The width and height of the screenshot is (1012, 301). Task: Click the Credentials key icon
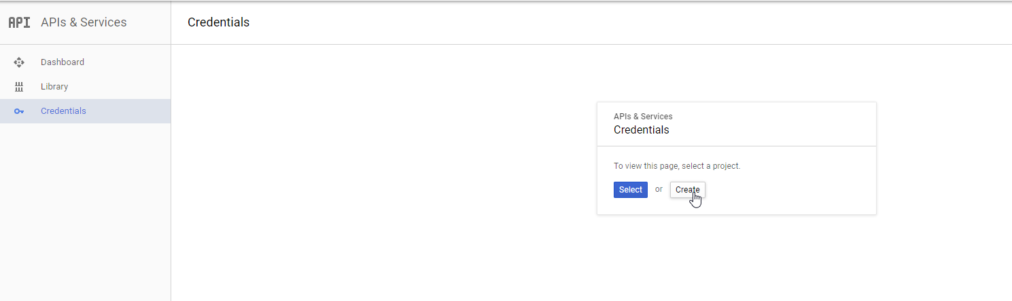coord(19,111)
